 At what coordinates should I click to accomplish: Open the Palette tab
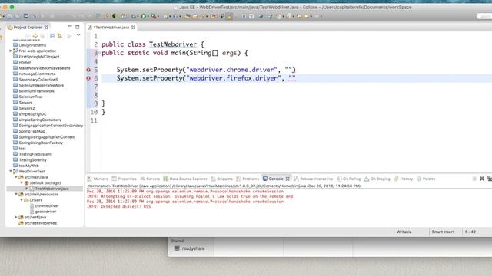[426, 179]
